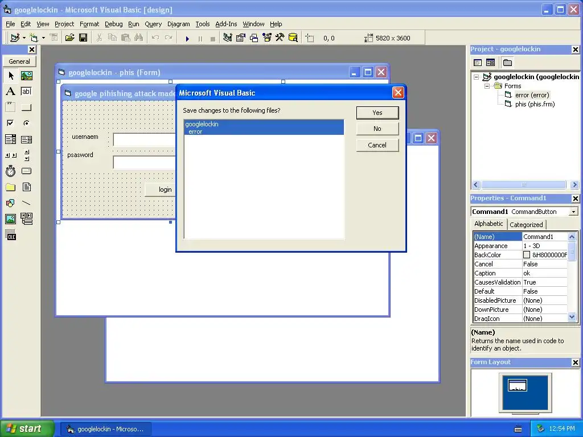
Task: Collapse the Forms folder node
Action: point(487,86)
